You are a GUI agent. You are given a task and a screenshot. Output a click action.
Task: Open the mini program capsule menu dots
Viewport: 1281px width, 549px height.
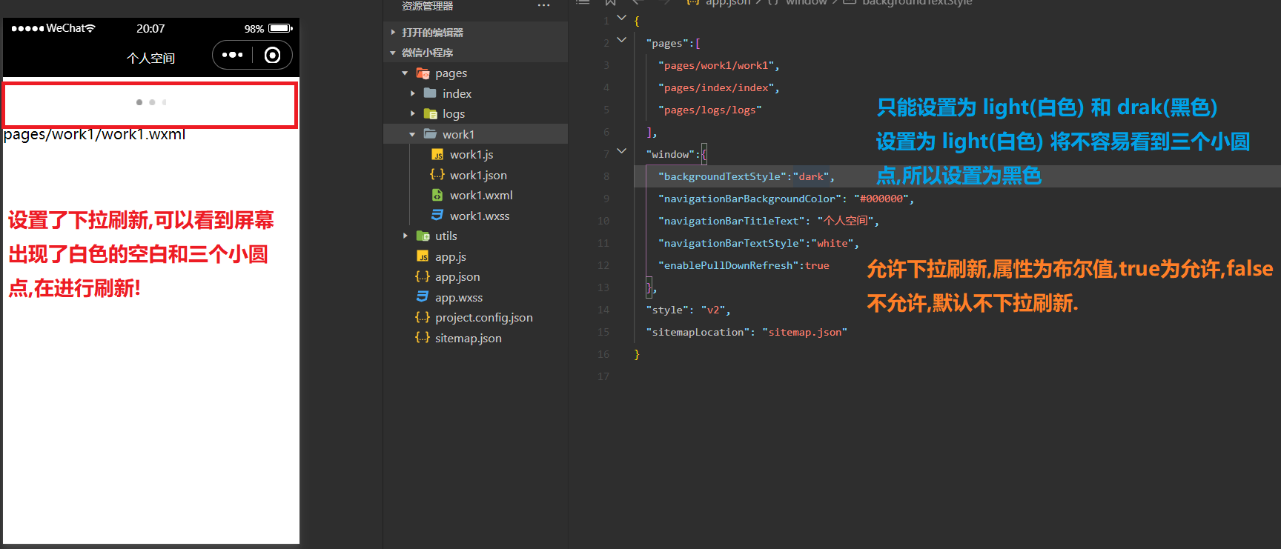point(232,55)
